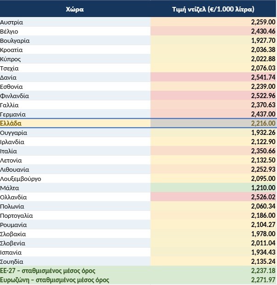Click the value 2,541.74
The height and width of the screenshot is (285, 277).
[263, 77]
